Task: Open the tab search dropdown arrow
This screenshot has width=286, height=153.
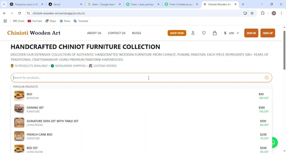Action: [x=4, y=4]
